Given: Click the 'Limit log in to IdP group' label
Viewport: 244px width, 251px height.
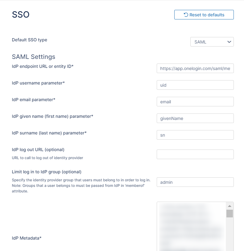Looking at the screenshot, I should 47,172.
